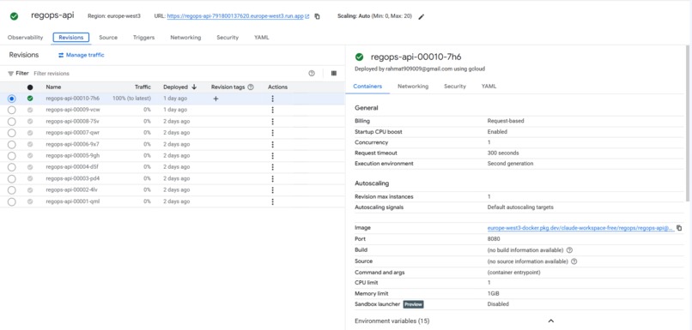This screenshot has height=330, width=692.
Task: Open the revision detail YAML tab
Action: pos(489,87)
